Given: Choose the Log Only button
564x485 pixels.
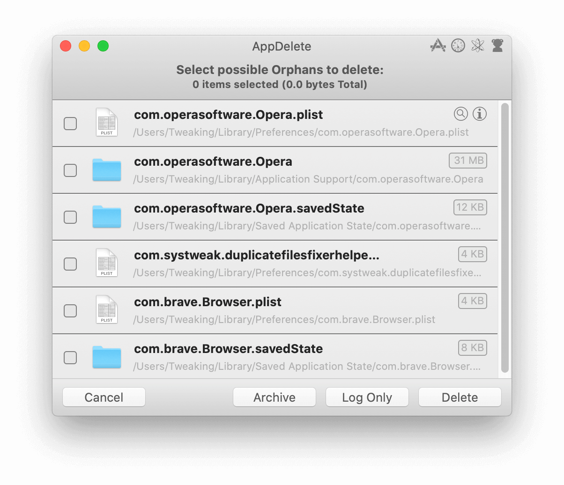Looking at the screenshot, I should (x=367, y=397).
